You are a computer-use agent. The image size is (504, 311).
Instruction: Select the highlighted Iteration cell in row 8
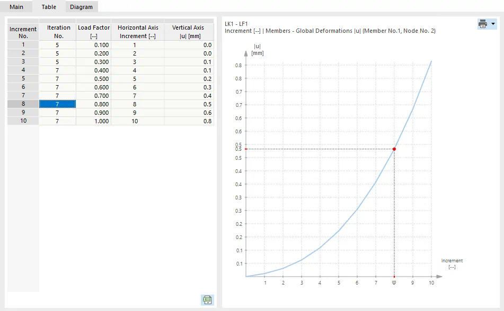[57, 104]
